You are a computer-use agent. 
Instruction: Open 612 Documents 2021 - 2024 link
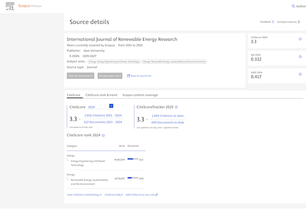point(103,122)
